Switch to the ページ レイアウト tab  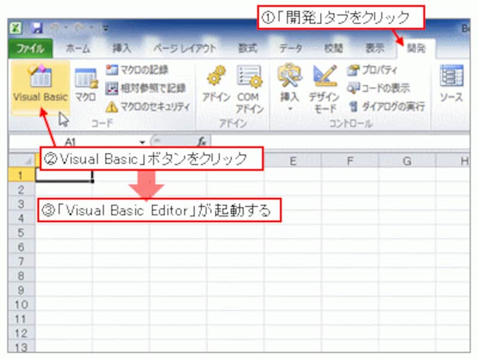(x=185, y=48)
